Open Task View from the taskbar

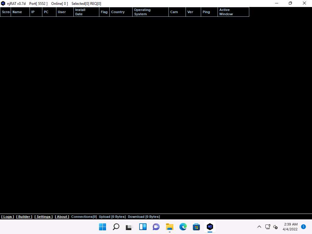pos(129,227)
